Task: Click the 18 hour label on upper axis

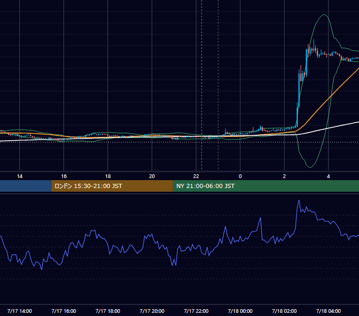Action: point(108,176)
